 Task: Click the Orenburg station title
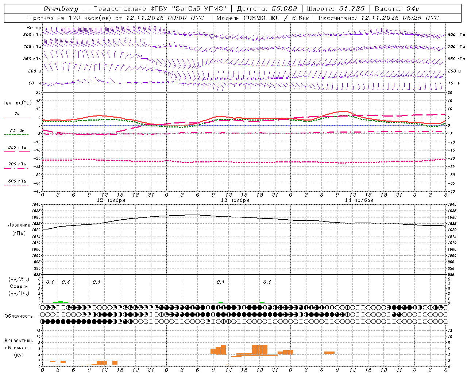(61, 9)
